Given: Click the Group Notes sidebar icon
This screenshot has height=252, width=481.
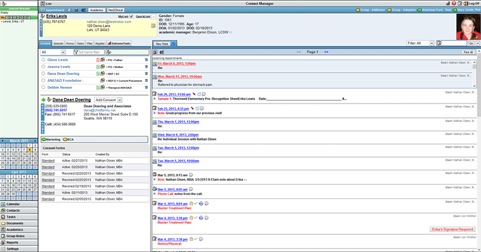Looking at the screenshot, I should point(4,235).
